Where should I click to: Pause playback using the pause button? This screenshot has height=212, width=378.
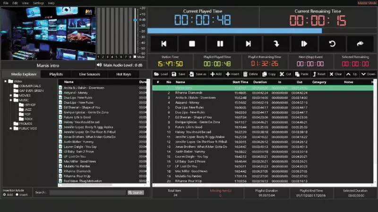(x=220, y=44)
